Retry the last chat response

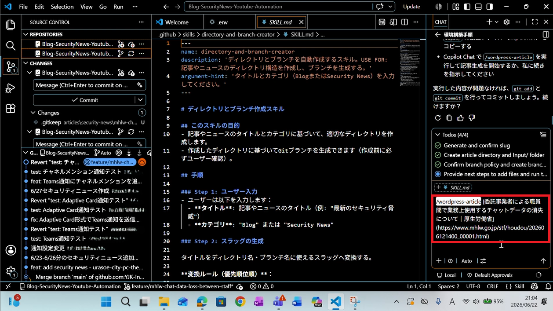[438, 118]
